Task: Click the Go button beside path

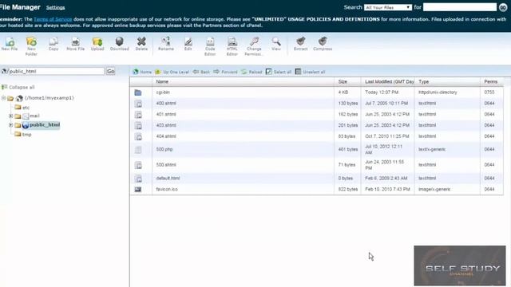Action: [x=111, y=71]
